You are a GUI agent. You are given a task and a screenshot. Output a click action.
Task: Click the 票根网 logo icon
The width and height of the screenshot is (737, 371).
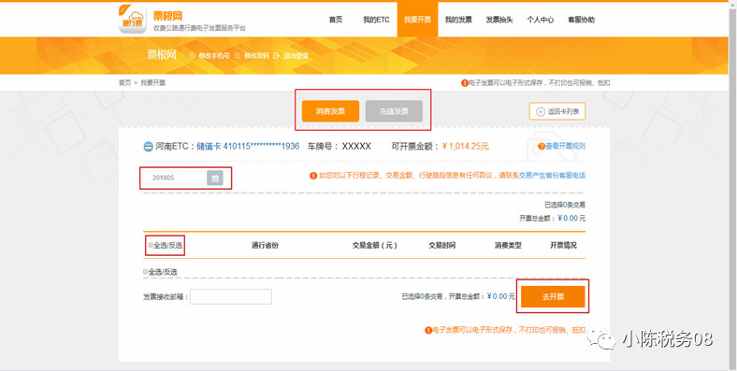pyautogui.click(x=133, y=20)
